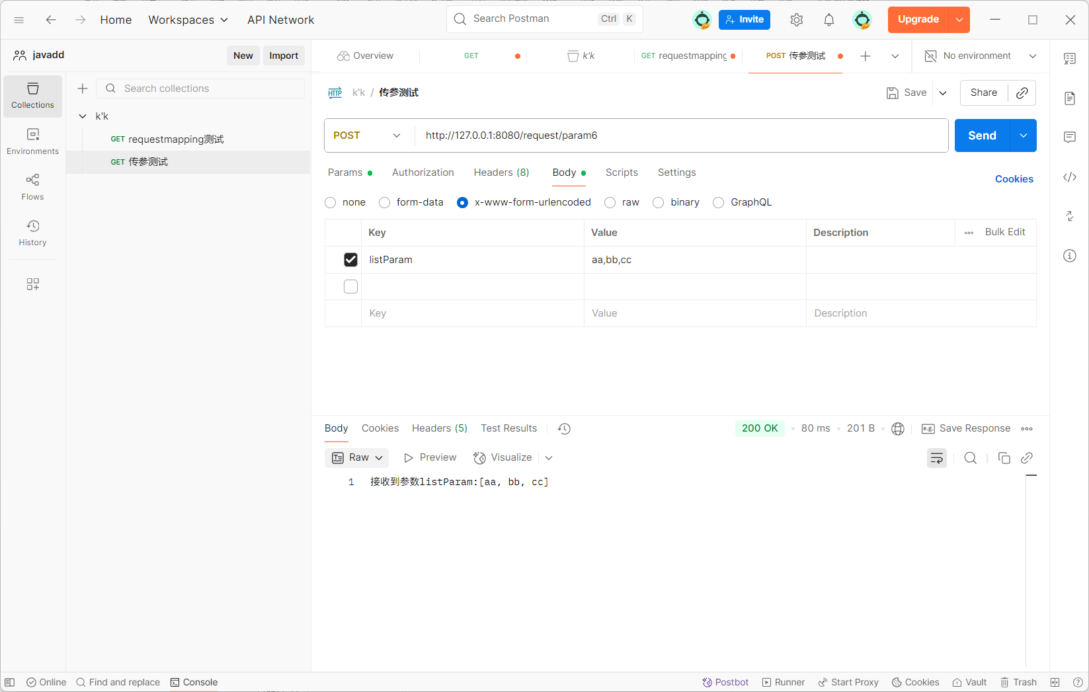The image size is (1089, 692).
Task: Collapse the k'k collection
Action: tap(83, 116)
